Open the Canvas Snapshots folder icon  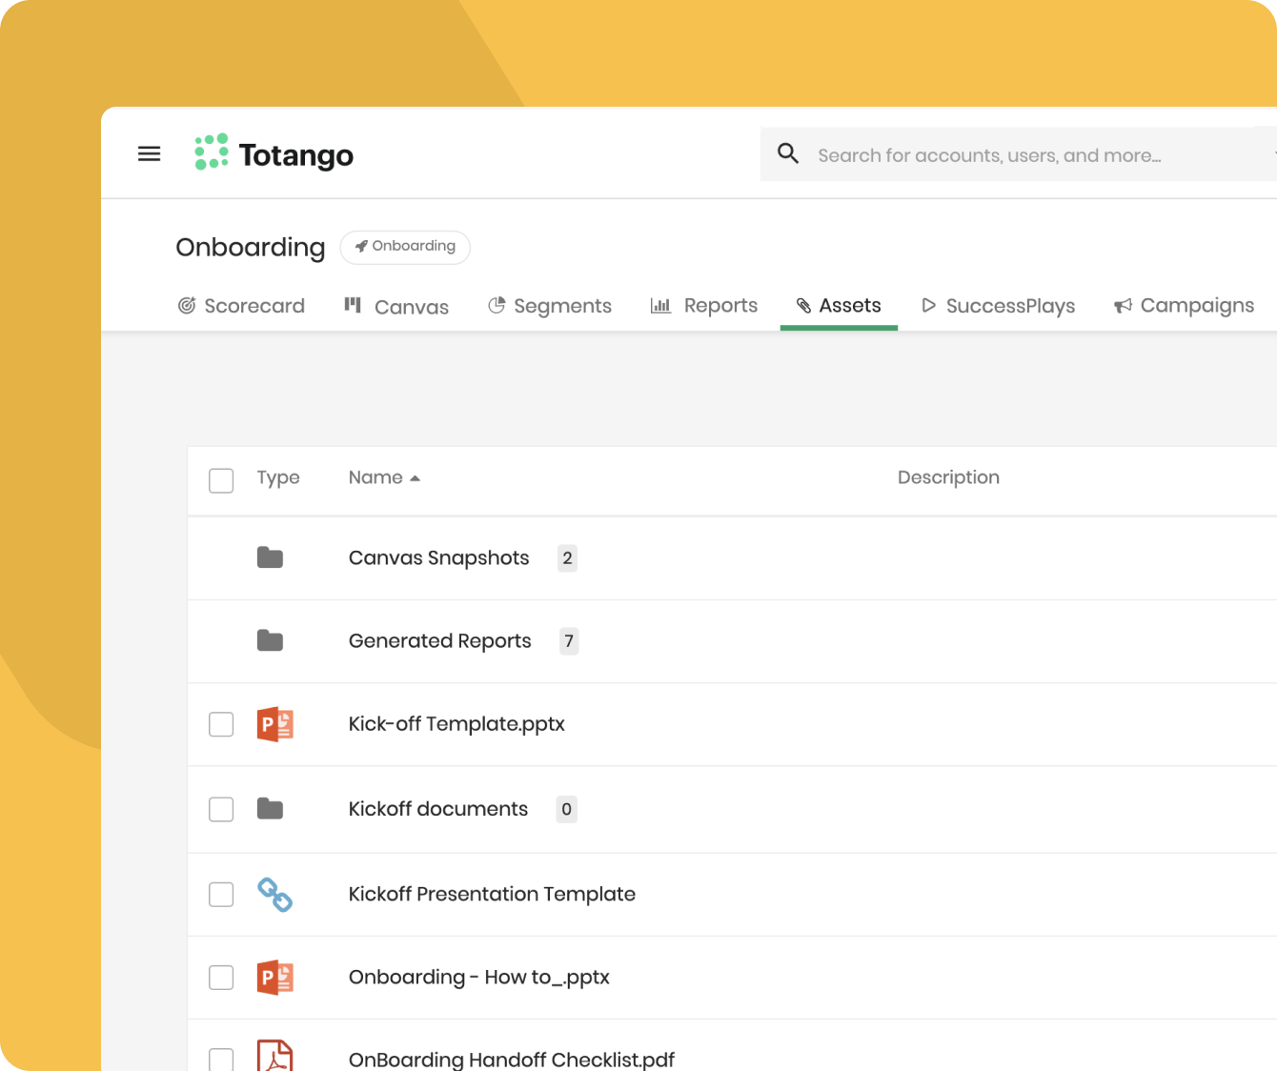(270, 557)
